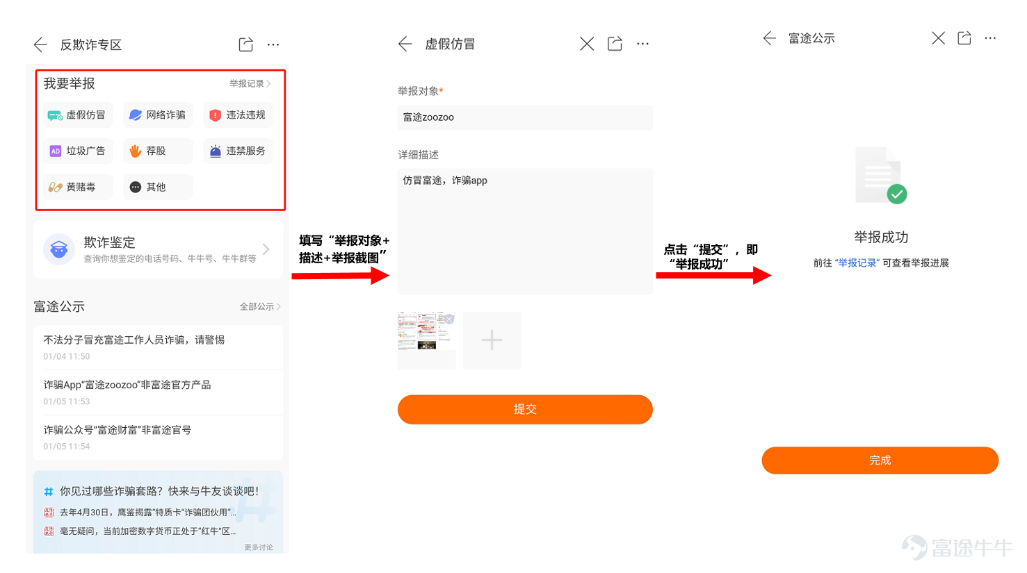This screenshot has width=1027, height=573.
Task: Open post 去年4月30日，鹰鉴揭露“特质卡”诈骗团伙
Action: click(140, 512)
